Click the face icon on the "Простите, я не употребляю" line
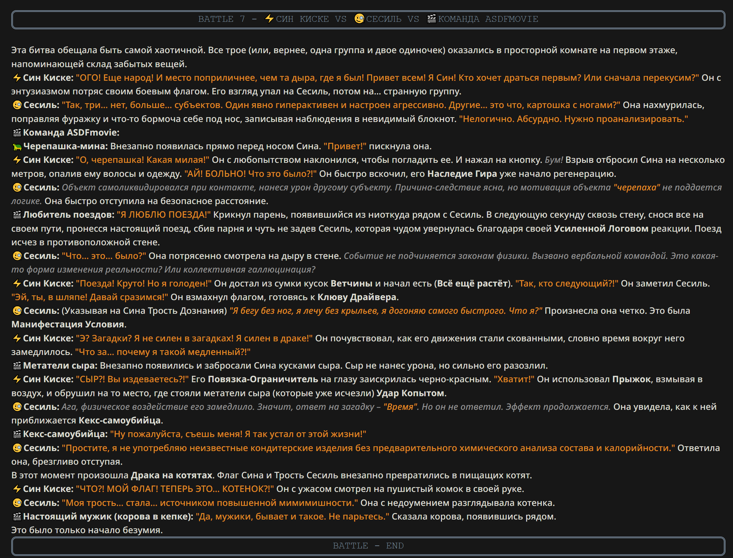 [x=17, y=448]
